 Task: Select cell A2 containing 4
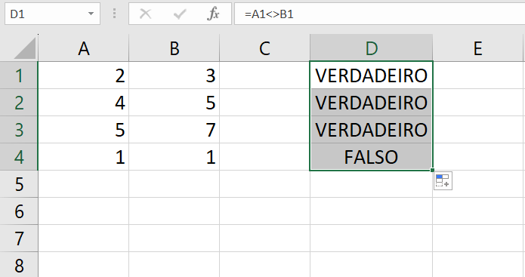(84, 103)
